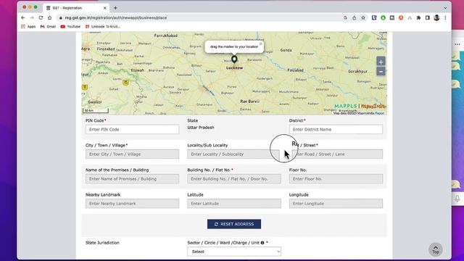Viewport: 464px width, 261px height.
Task: Click Building No. / Flat No. field
Action: coord(234,179)
